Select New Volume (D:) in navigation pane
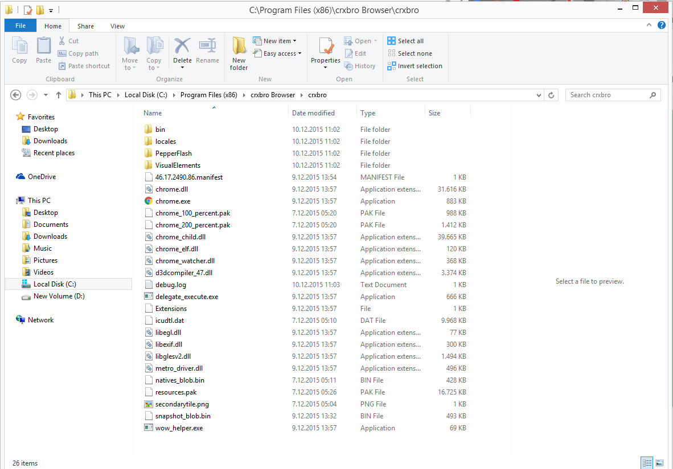Screen dimensions: 673x469 [59, 296]
